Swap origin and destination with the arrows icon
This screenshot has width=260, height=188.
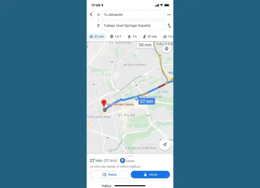click(169, 26)
